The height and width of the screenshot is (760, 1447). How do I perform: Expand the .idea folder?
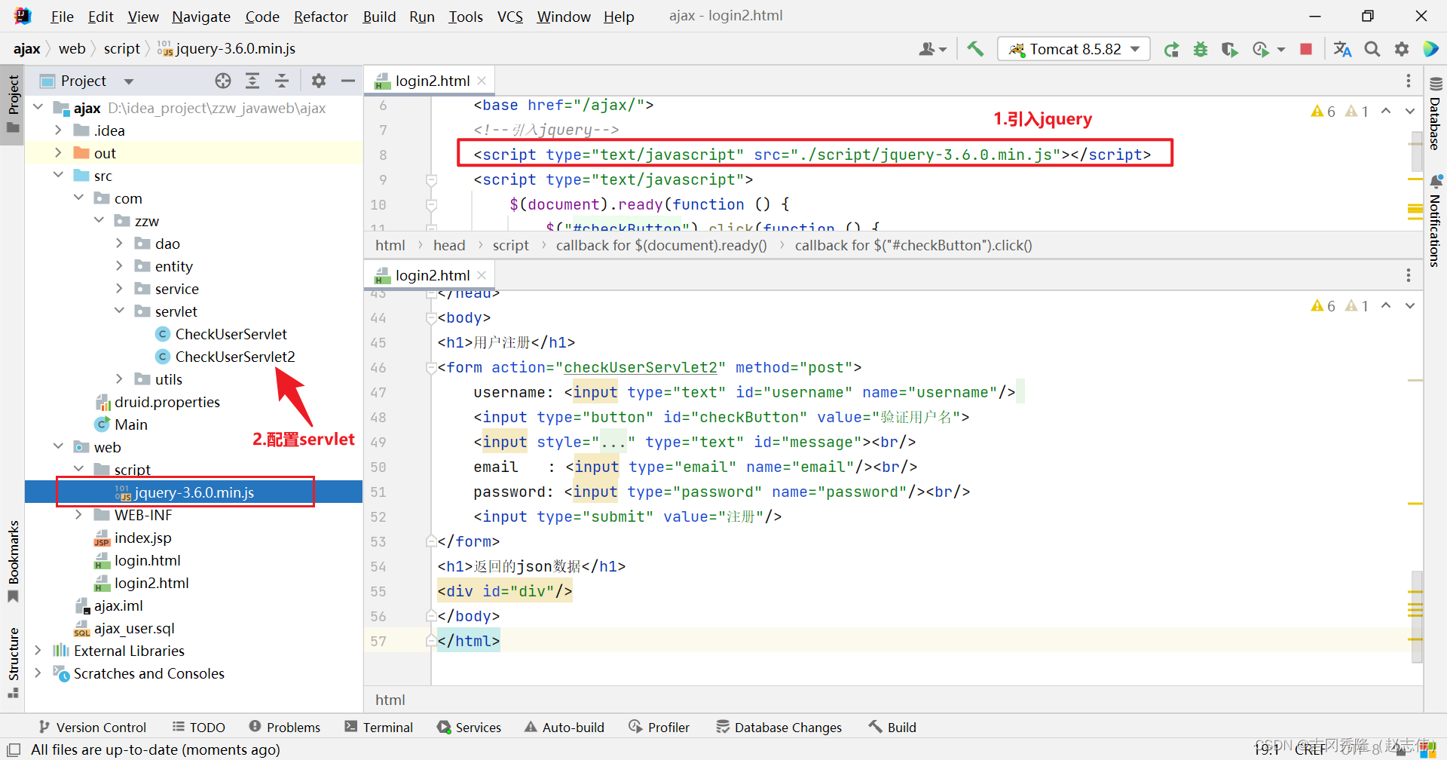58,130
